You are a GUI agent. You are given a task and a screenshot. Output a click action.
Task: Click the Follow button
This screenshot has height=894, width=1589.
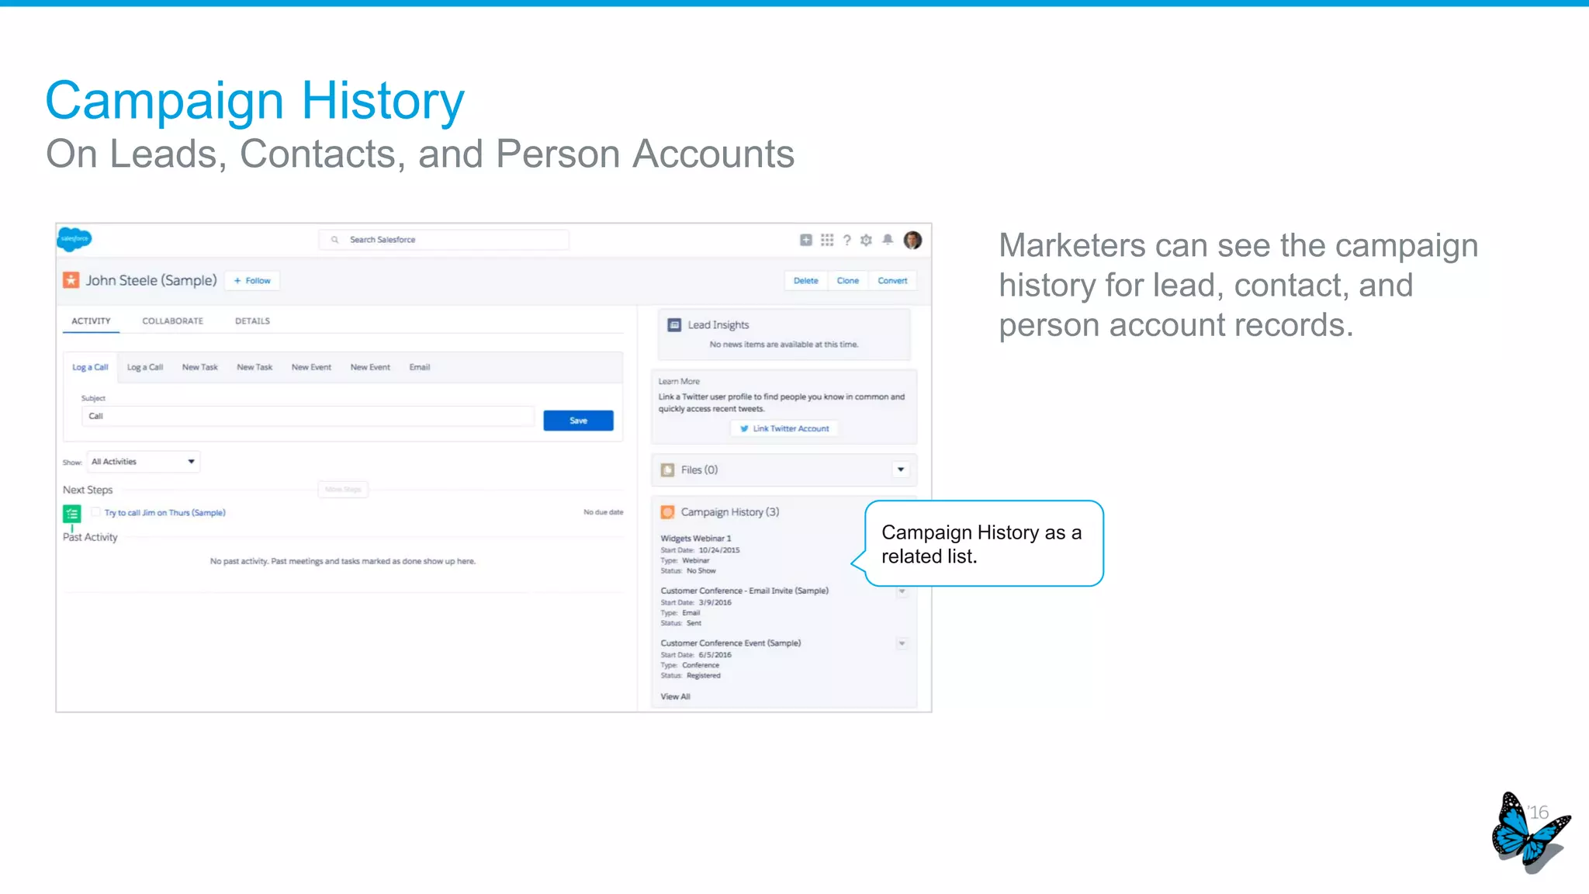(x=252, y=281)
